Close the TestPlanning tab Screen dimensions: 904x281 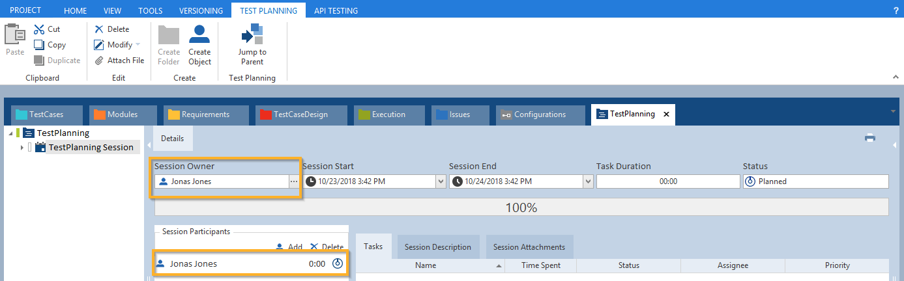click(x=666, y=114)
